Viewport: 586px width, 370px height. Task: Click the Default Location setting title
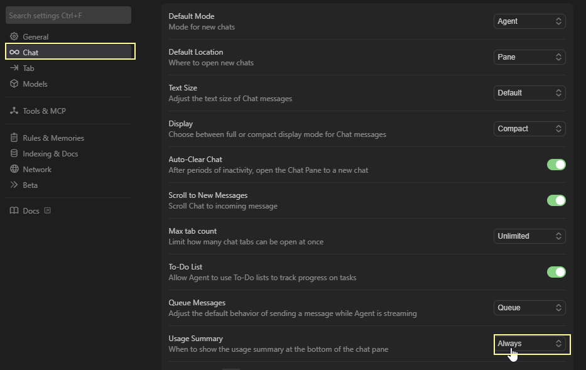196,52
